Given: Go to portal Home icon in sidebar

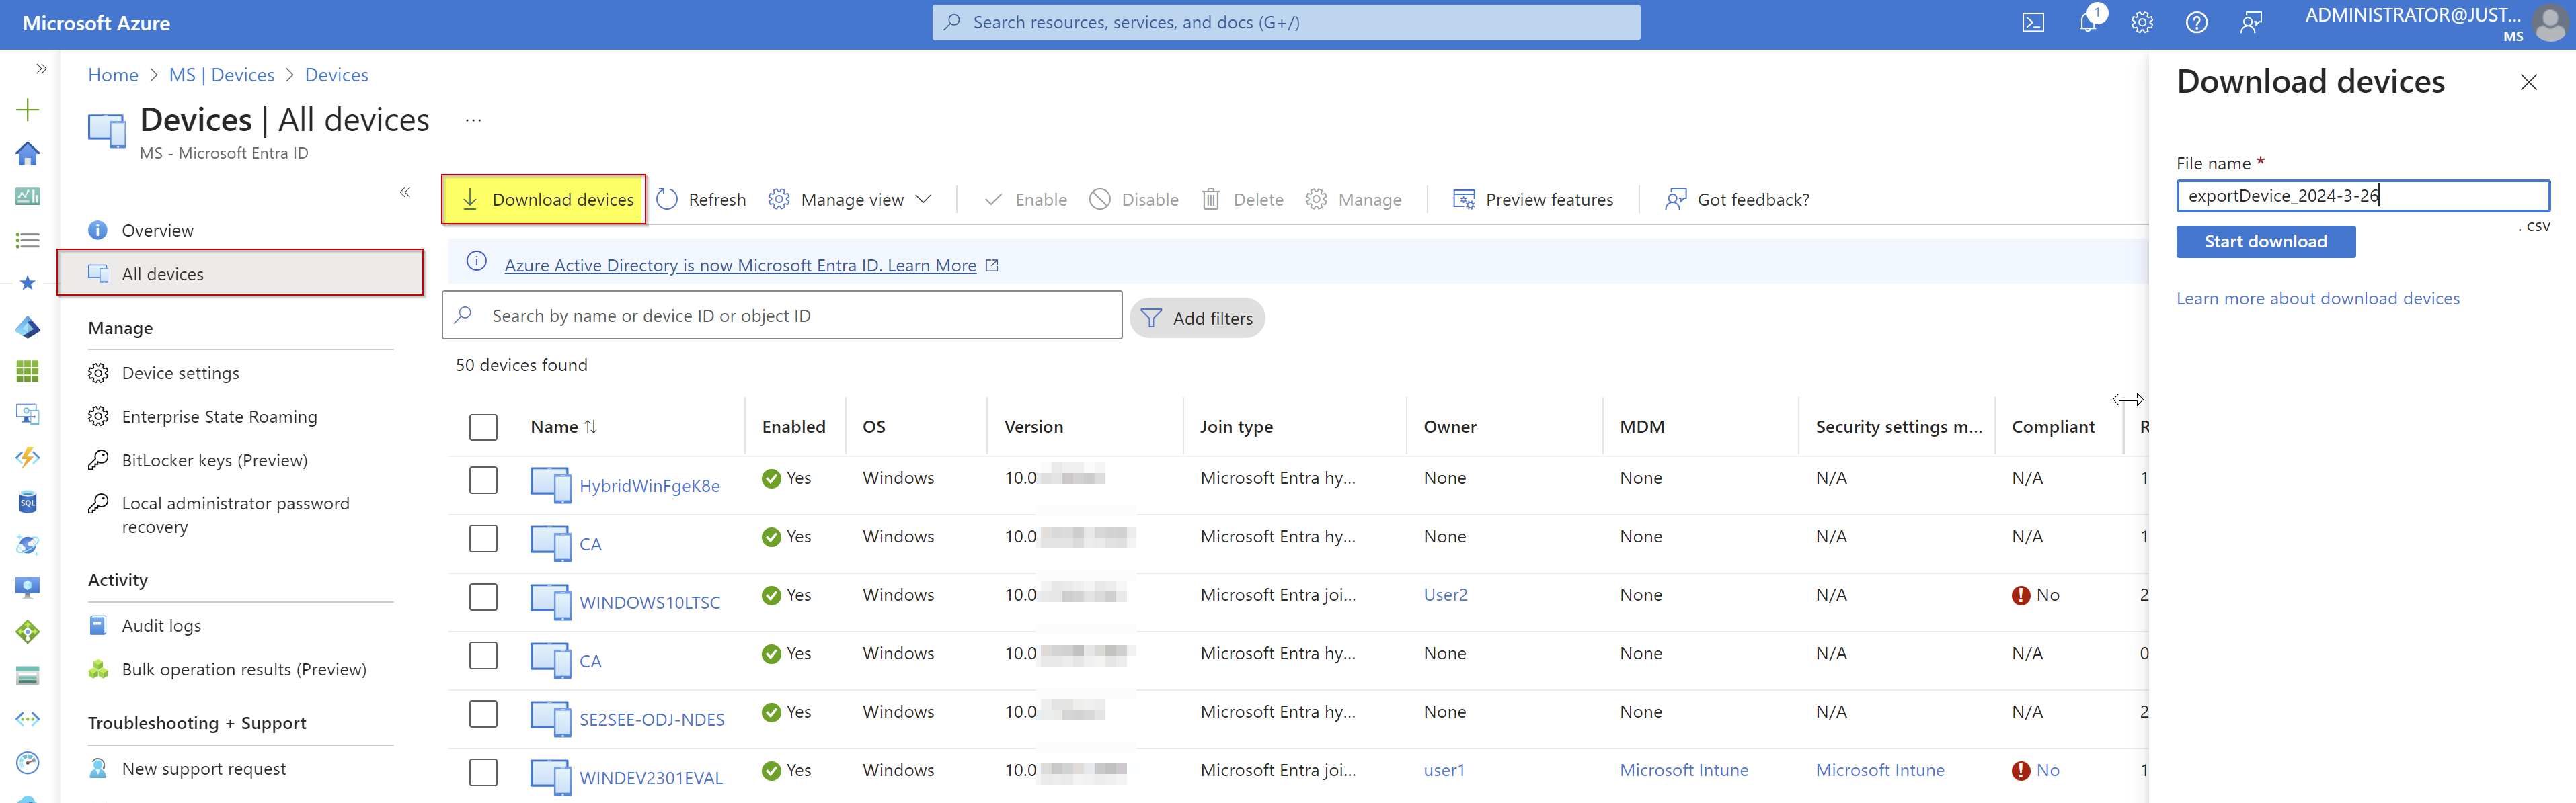Looking at the screenshot, I should coord(28,153).
